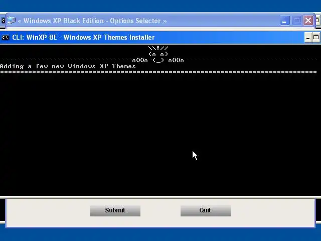The width and height of the screenshot is (321, 241).
Task: Click the Submit button
Action: [x=115, y=210]
